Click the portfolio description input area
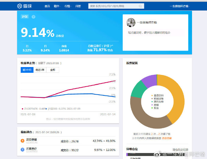Screen dimensions: 207x159 pyautogui.click(x=155, y=33)
